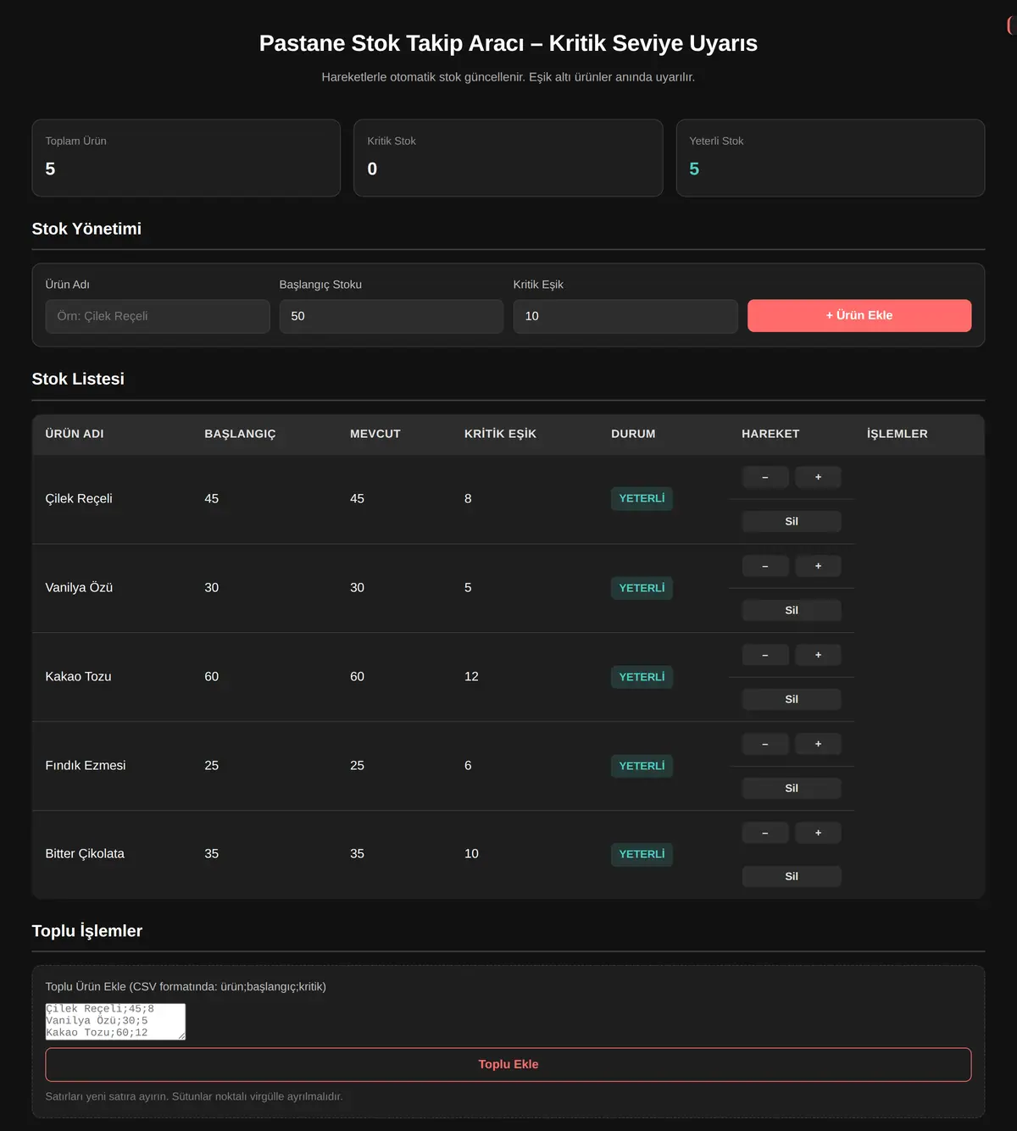Reduce Kakao Tozu stock using minus

coord(765,655)
